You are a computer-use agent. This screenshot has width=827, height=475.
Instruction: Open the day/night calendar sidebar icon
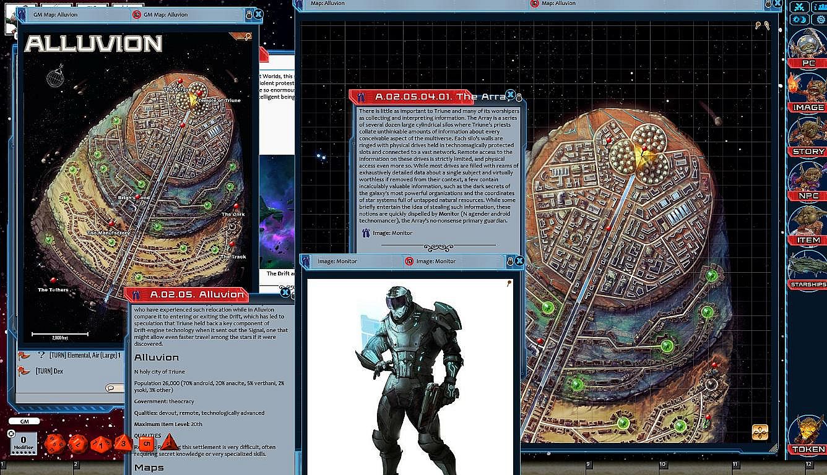point(800,20)
